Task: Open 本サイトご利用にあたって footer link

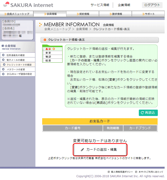Action: click(x=151, y=172)
